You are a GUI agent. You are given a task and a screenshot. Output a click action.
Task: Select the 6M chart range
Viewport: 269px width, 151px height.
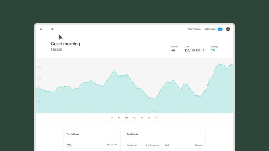click(x=127, y=118)
